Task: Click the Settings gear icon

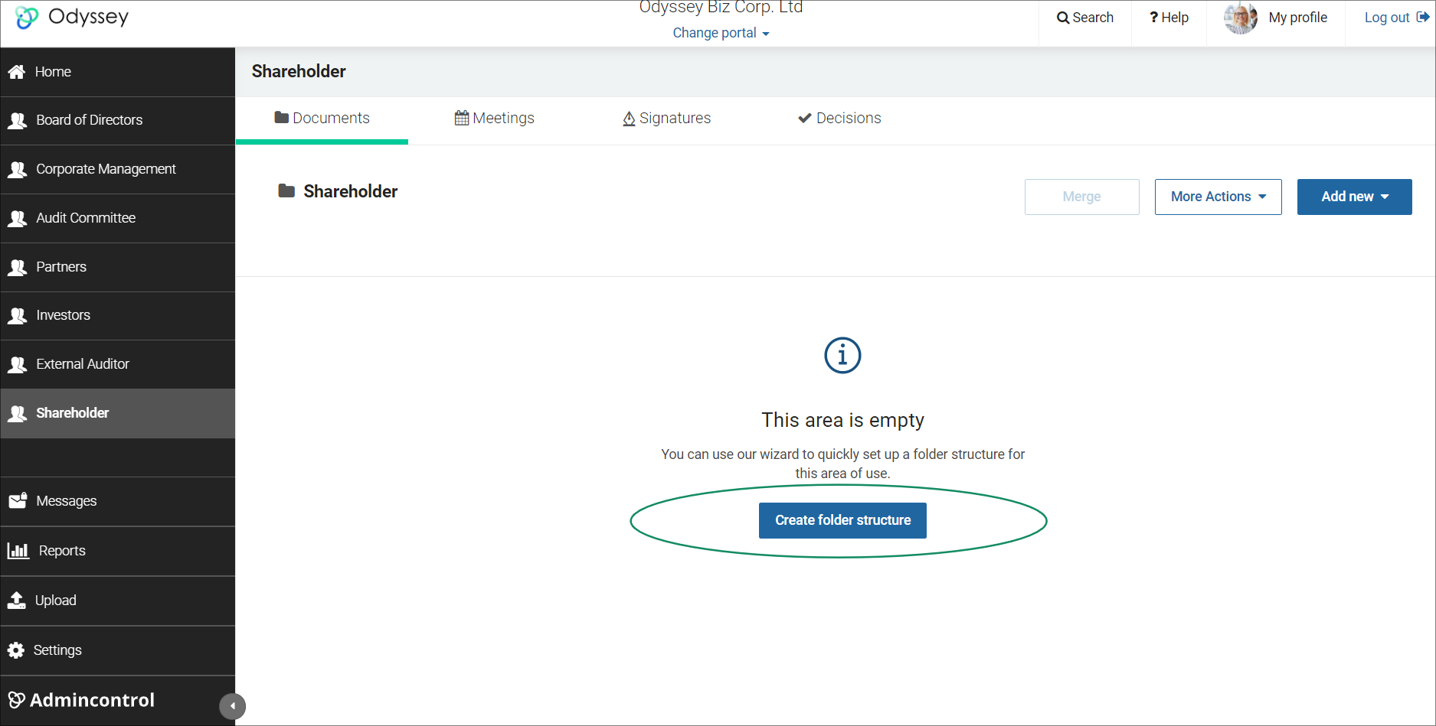Action: point(15,650)
